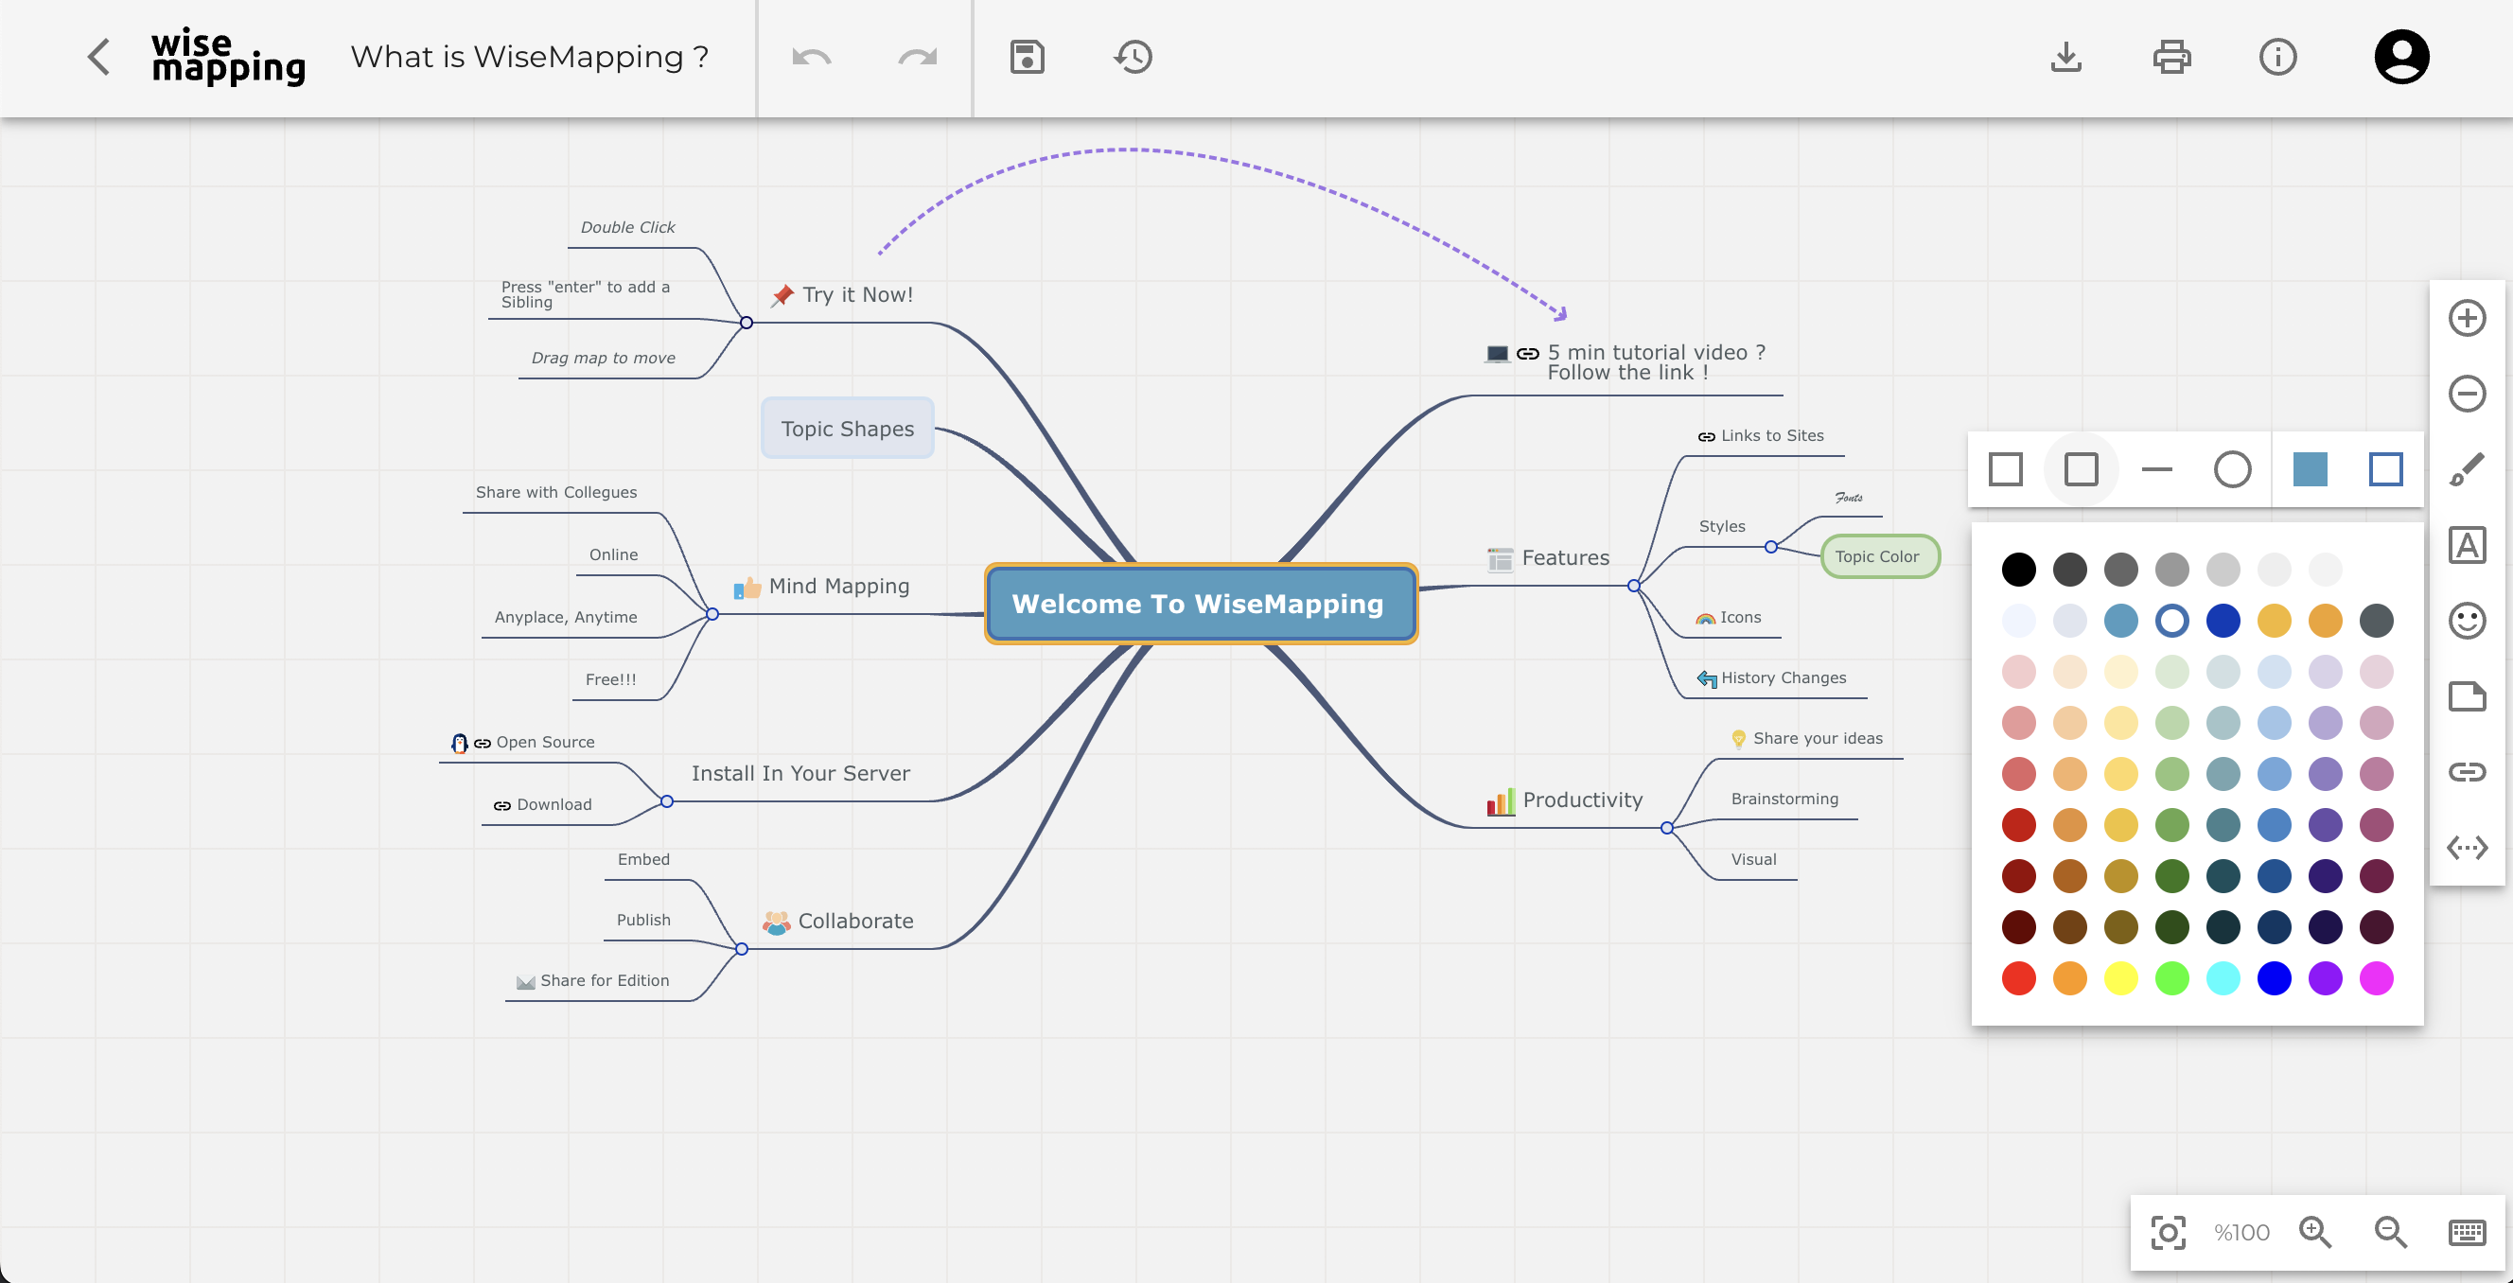This screenshot has height=1283, width=2513.
Task: Add a relationship arrow between topics
Action: click(x=2469, y=847)
